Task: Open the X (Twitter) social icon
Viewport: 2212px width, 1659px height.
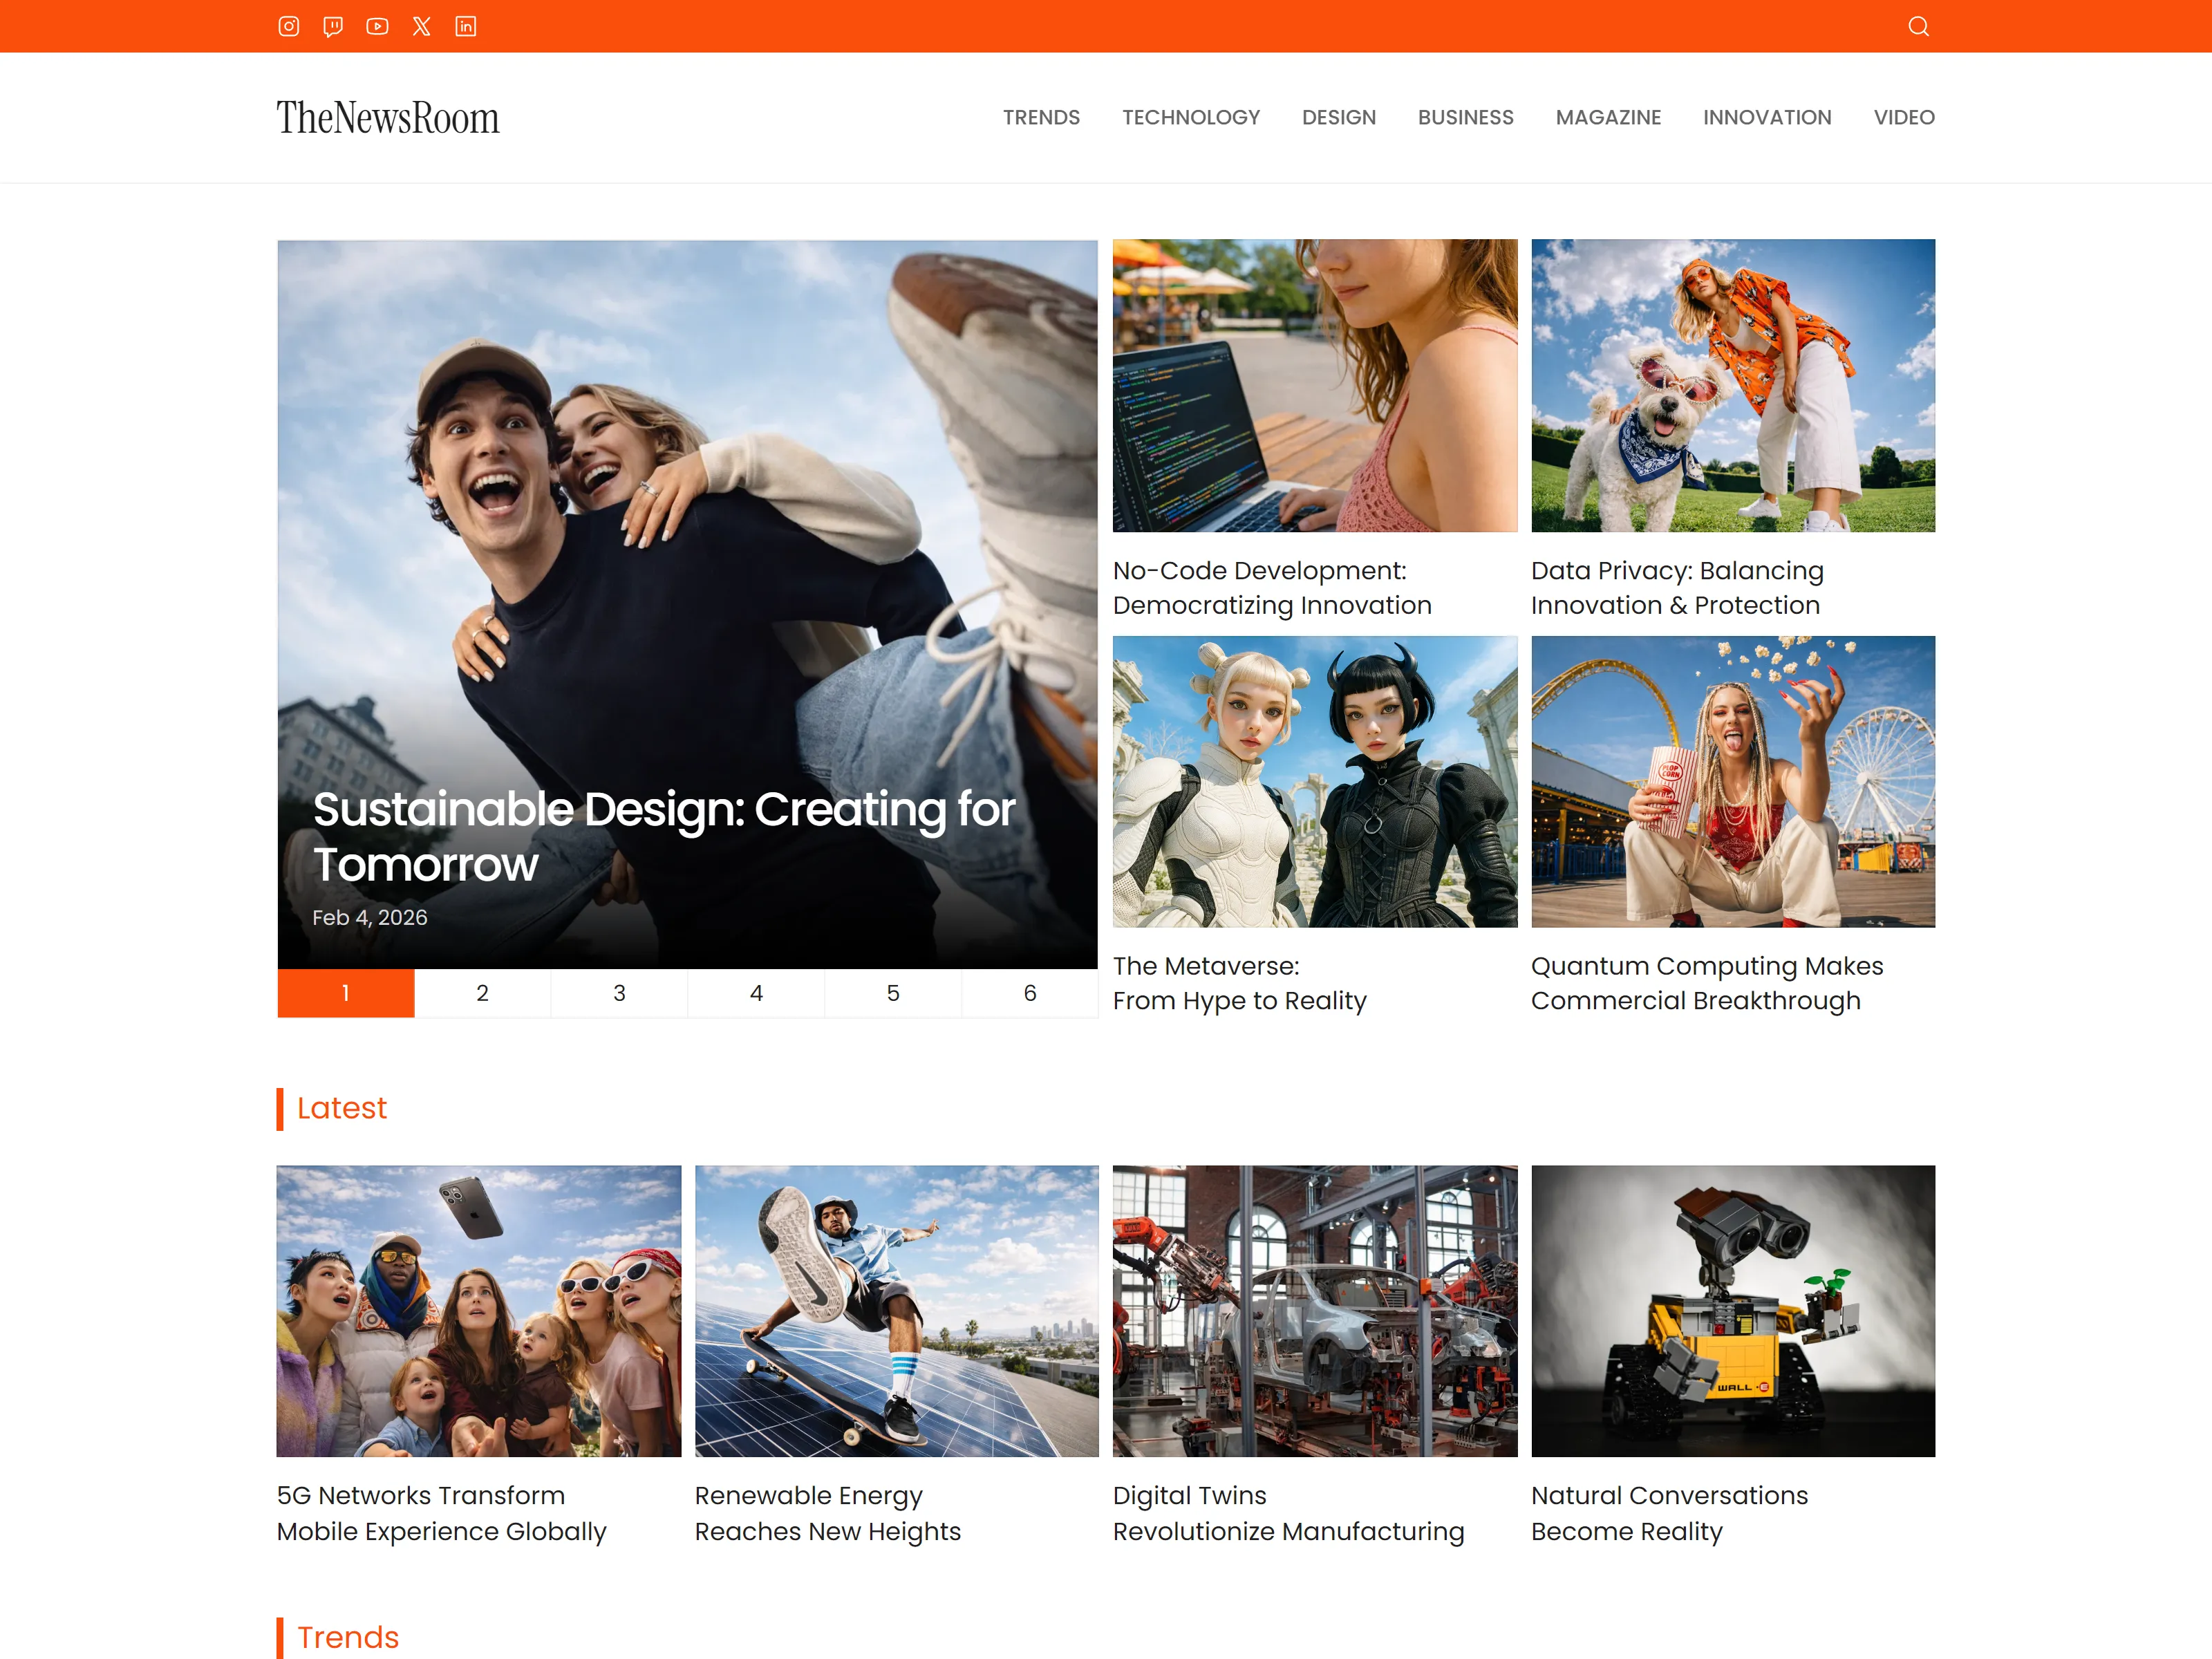Action: coord(422,26)
